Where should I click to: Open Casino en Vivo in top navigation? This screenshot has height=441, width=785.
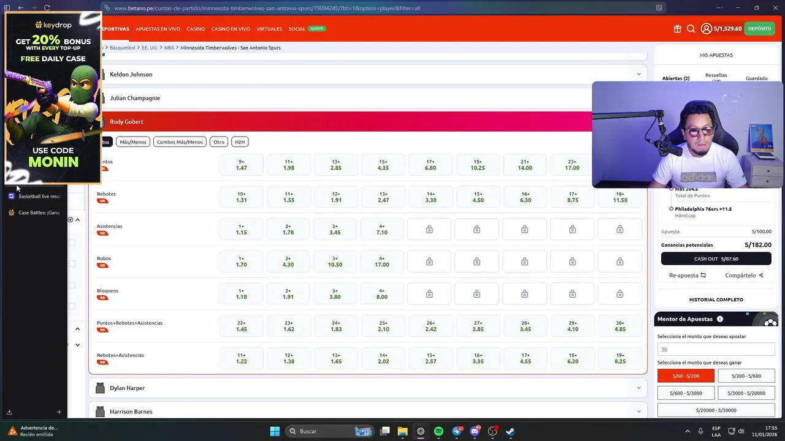point(231,29)
